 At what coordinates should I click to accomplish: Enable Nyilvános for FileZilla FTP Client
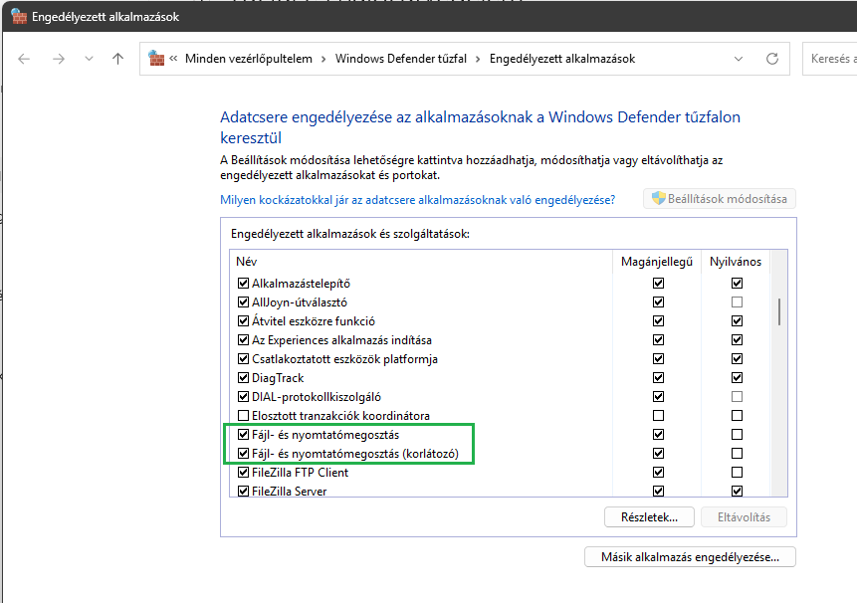pyautogui.click(x=737, y=472)
